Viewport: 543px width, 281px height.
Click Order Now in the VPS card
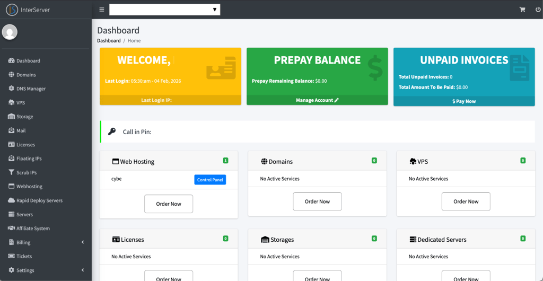[466, 201]
